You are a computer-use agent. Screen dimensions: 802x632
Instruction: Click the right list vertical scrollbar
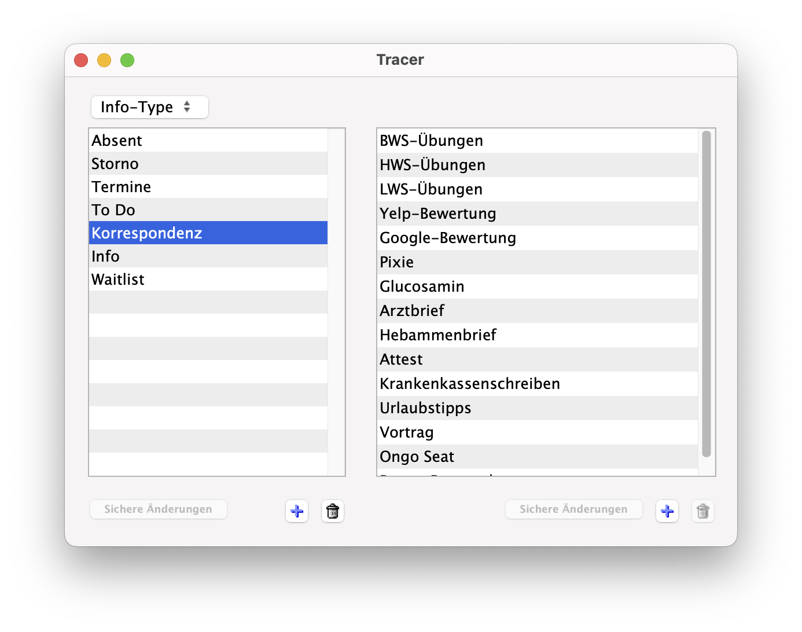(706, 294)
